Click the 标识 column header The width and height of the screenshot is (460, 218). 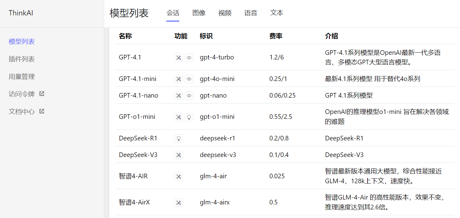206,36
